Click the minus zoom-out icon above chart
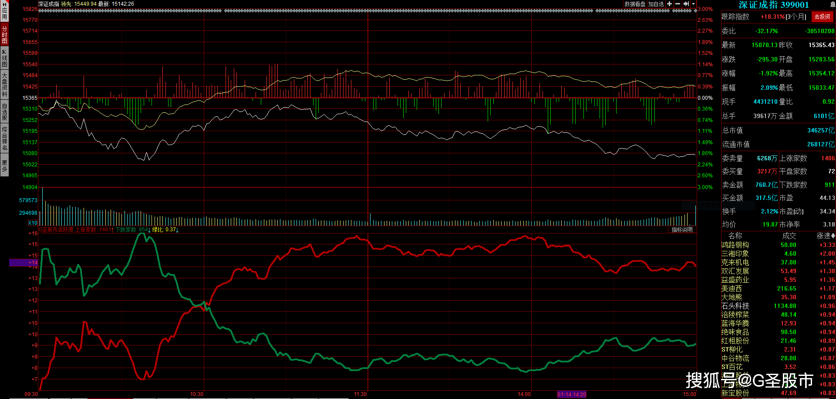Viewport: 836px width, 399px height. coord(678,4)
